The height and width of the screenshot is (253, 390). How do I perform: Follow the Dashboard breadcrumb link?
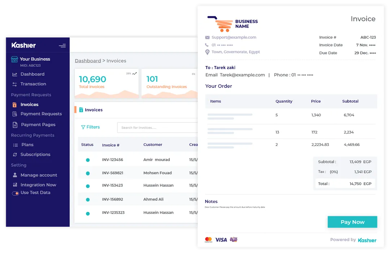click(x=88, y=61)
